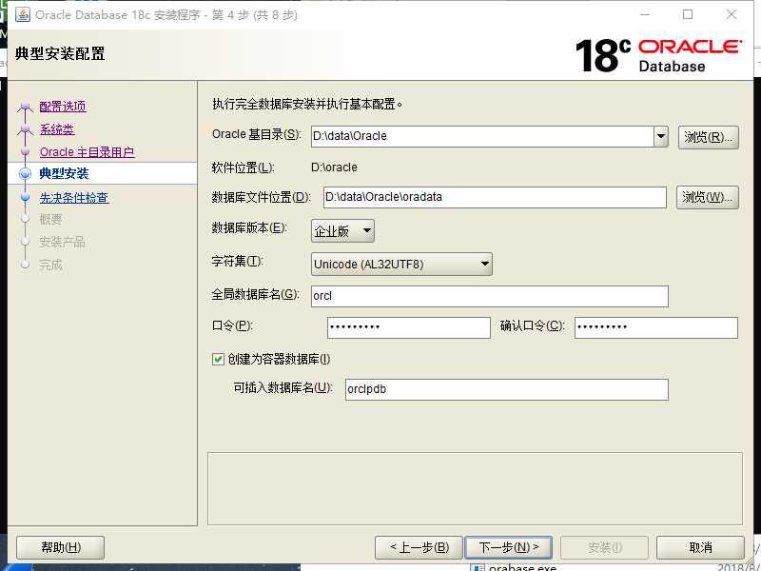This screenshot has height=571, width=761.
Task: Close the Oracle installer window
Action: (732, 14)
